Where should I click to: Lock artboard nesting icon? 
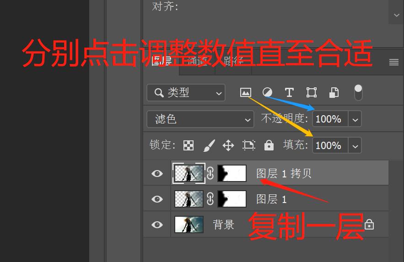point(248,145)
